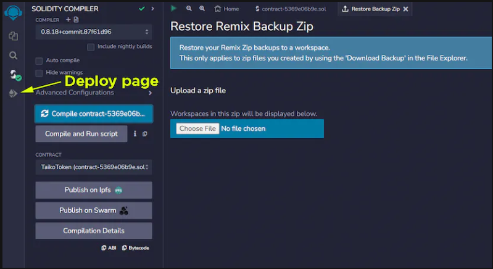
Task: Click the Restore Remix Backup Zip title
Action: tap(241, 27)
